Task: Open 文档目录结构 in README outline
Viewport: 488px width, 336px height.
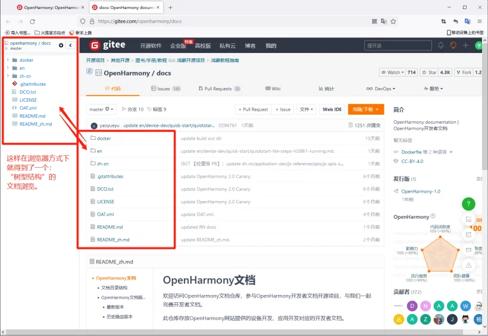Action: point(114,288)
